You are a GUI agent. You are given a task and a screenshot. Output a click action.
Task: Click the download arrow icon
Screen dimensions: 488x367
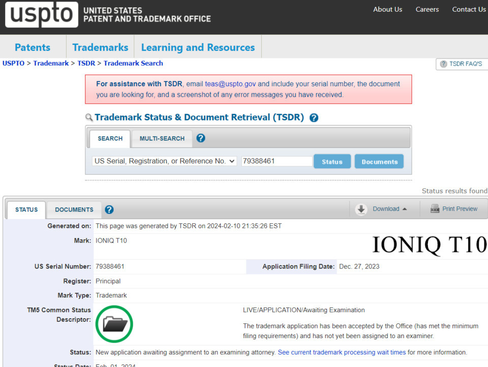361,209
